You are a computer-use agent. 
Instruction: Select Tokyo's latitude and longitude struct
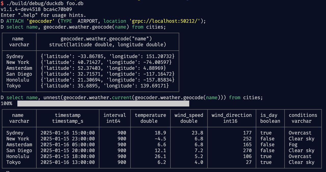coord(105,86)
